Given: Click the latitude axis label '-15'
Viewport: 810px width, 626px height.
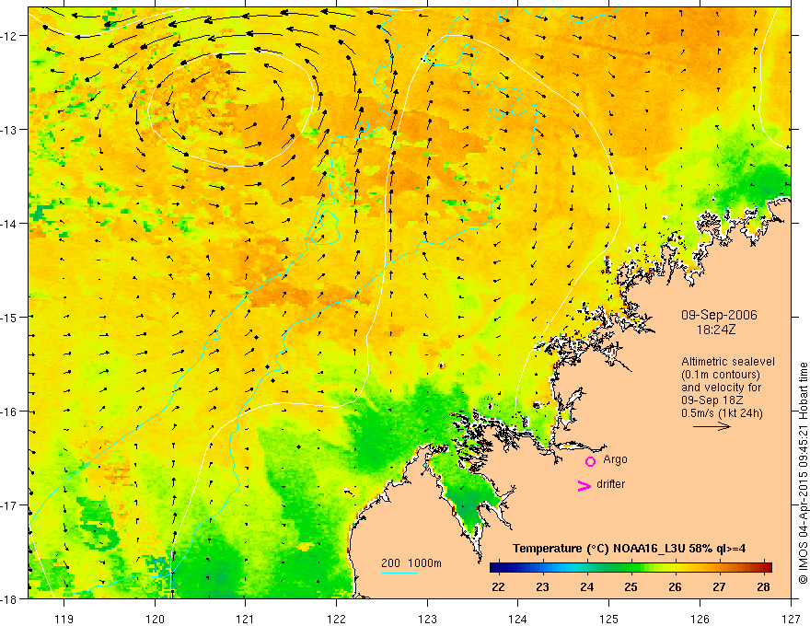Looking at the screenshot, I should coord(10,317).
